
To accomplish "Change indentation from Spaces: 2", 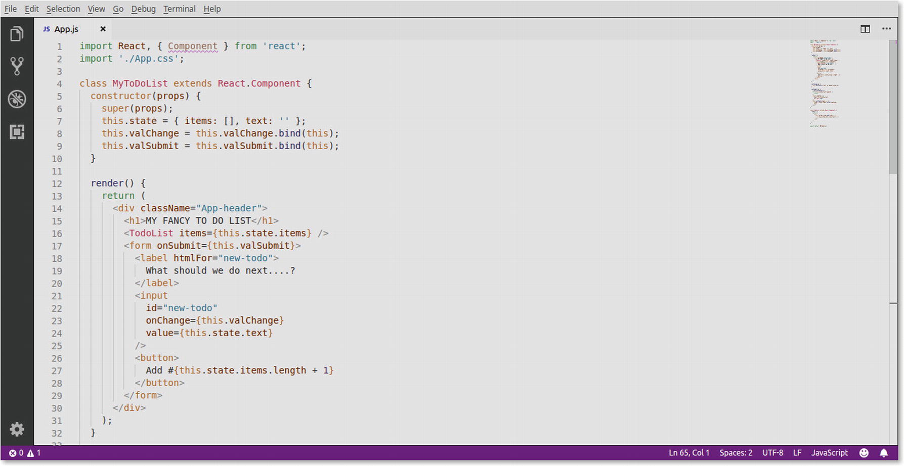I will point(736,453).
